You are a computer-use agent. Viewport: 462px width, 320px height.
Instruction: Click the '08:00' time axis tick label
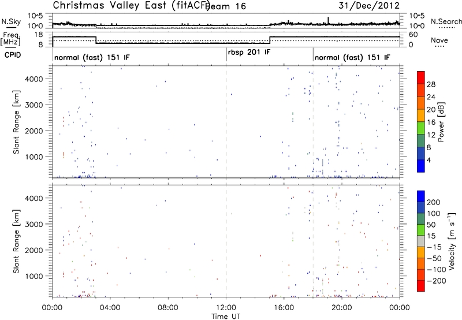click(168, 308)
